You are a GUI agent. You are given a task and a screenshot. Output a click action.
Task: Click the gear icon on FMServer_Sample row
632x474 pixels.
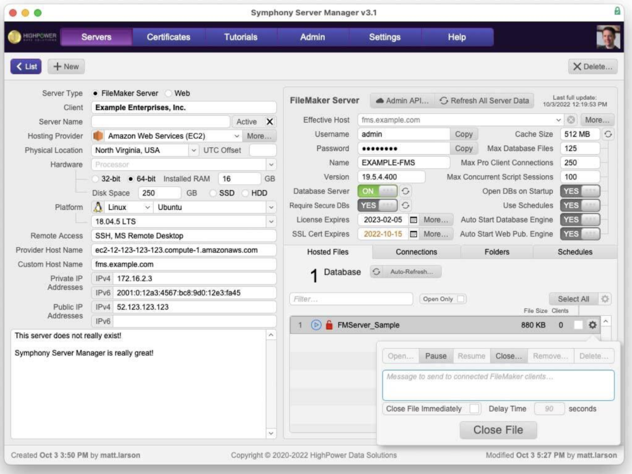(592, 325)
